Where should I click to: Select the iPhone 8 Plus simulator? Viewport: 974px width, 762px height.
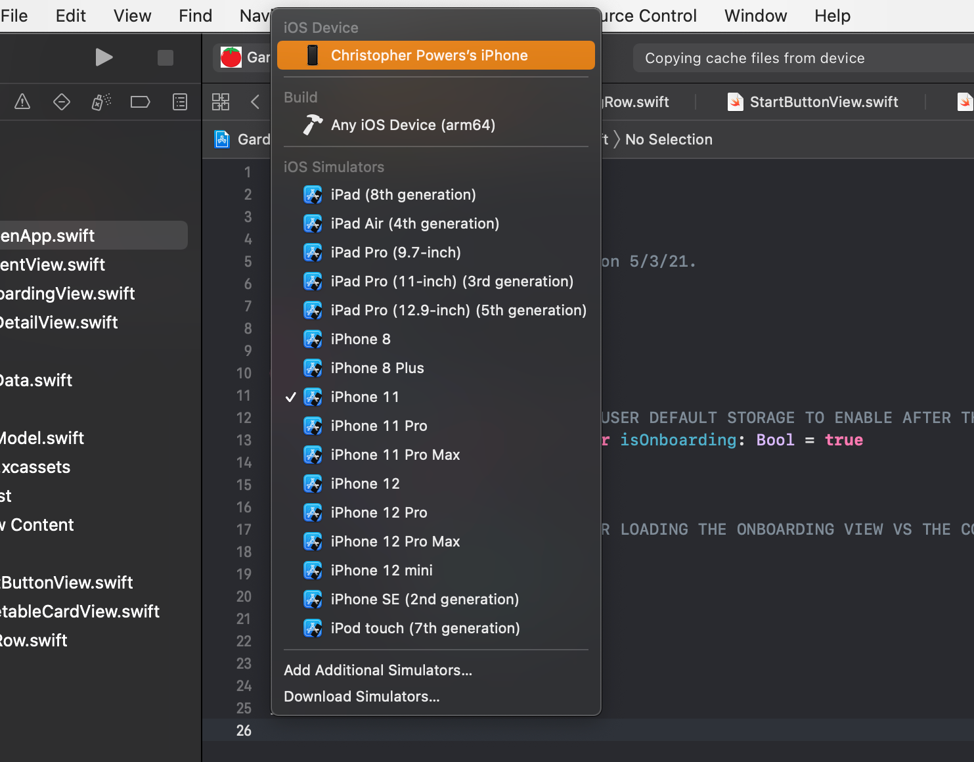point(436,368)
